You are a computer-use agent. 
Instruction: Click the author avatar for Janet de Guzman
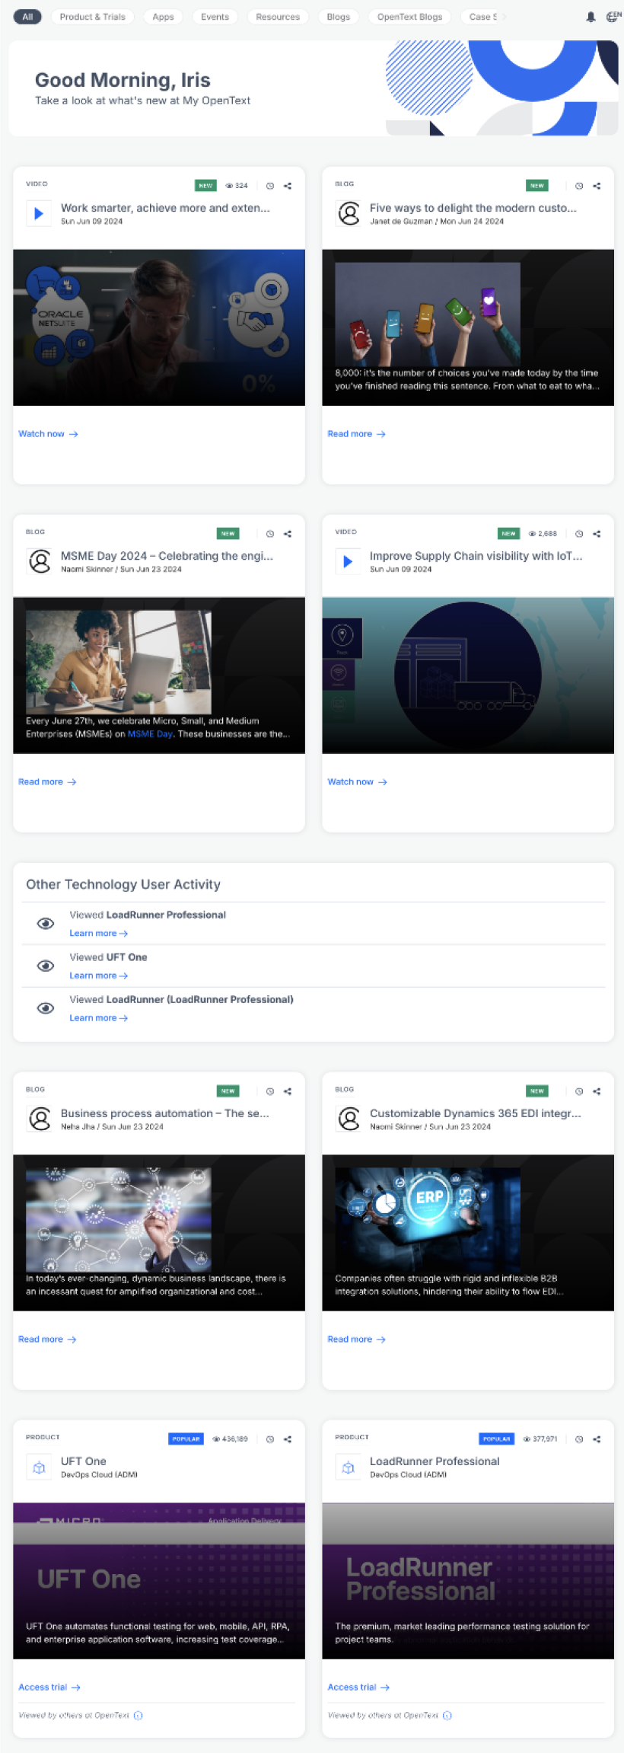349,214
